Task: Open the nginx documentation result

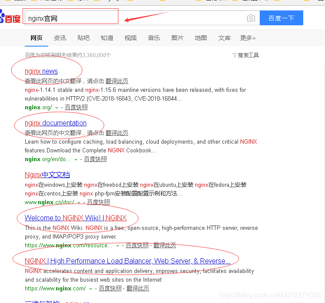Action: pos(56,123)
